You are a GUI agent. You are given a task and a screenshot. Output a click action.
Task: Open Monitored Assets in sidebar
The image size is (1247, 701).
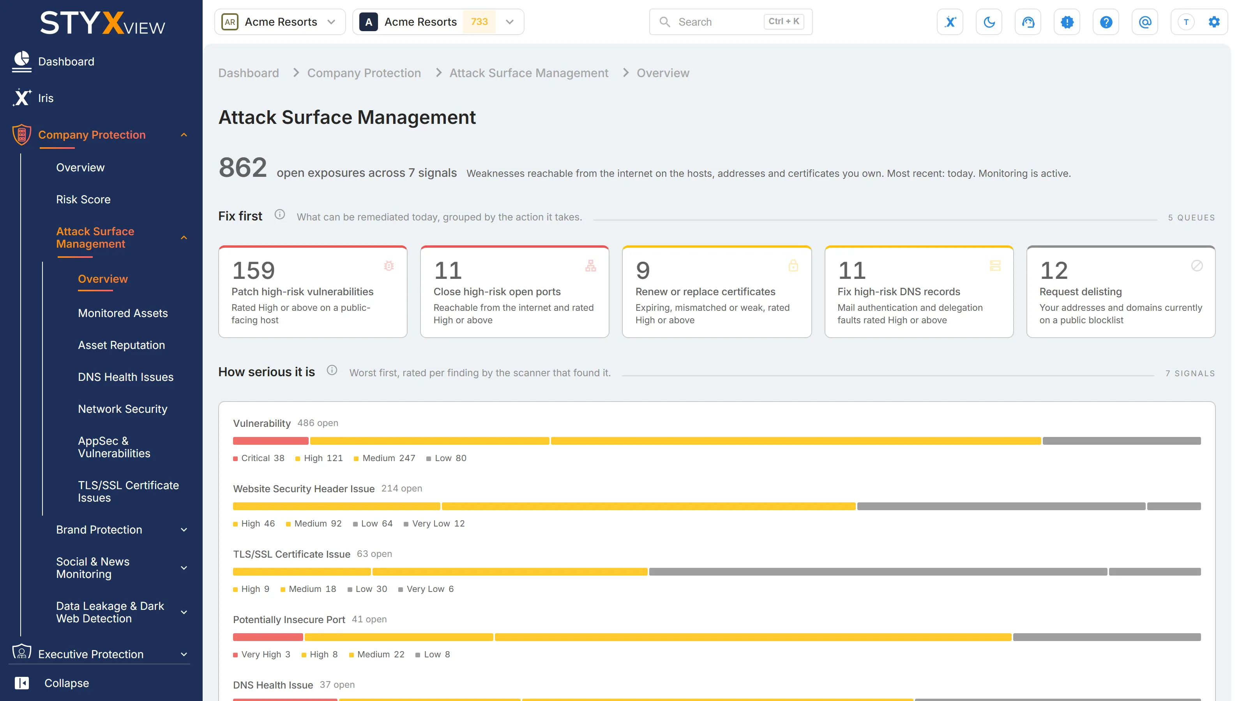click(x=123, y=313)
